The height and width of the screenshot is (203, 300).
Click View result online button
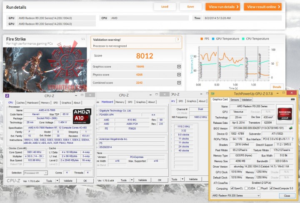(x=262, y=7)
